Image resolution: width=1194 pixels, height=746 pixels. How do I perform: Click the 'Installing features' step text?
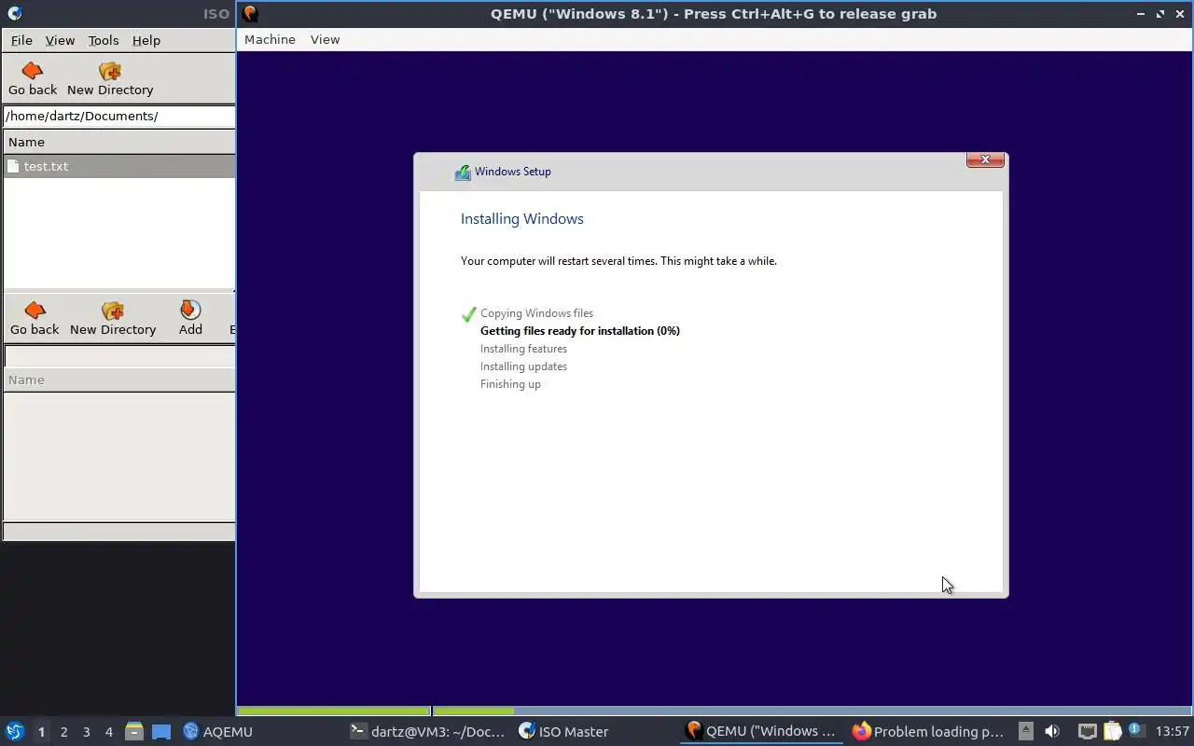pyautogui.click(x=523, y=349)
